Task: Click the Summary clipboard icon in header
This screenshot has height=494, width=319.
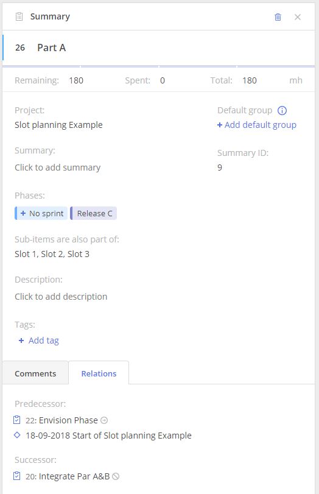Action: tap(19, 16)
